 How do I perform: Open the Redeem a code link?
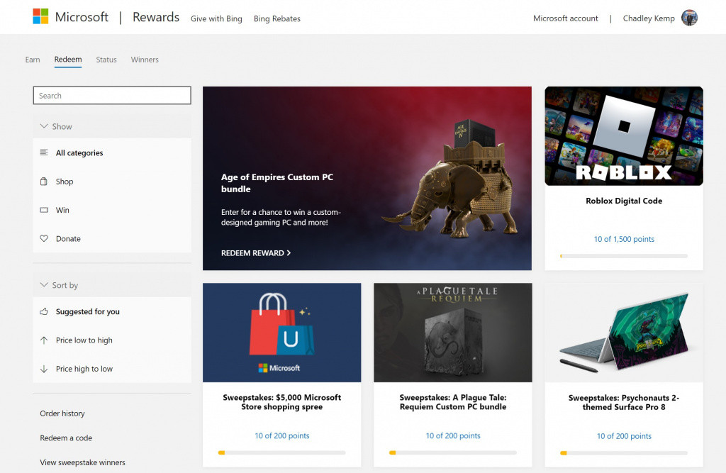pyautogui.click(x=66, y=438)
